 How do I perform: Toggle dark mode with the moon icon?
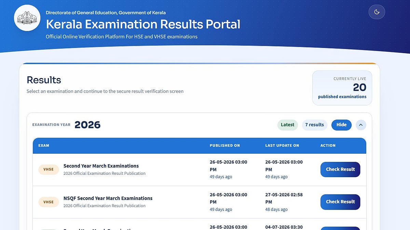pos(377,12)
